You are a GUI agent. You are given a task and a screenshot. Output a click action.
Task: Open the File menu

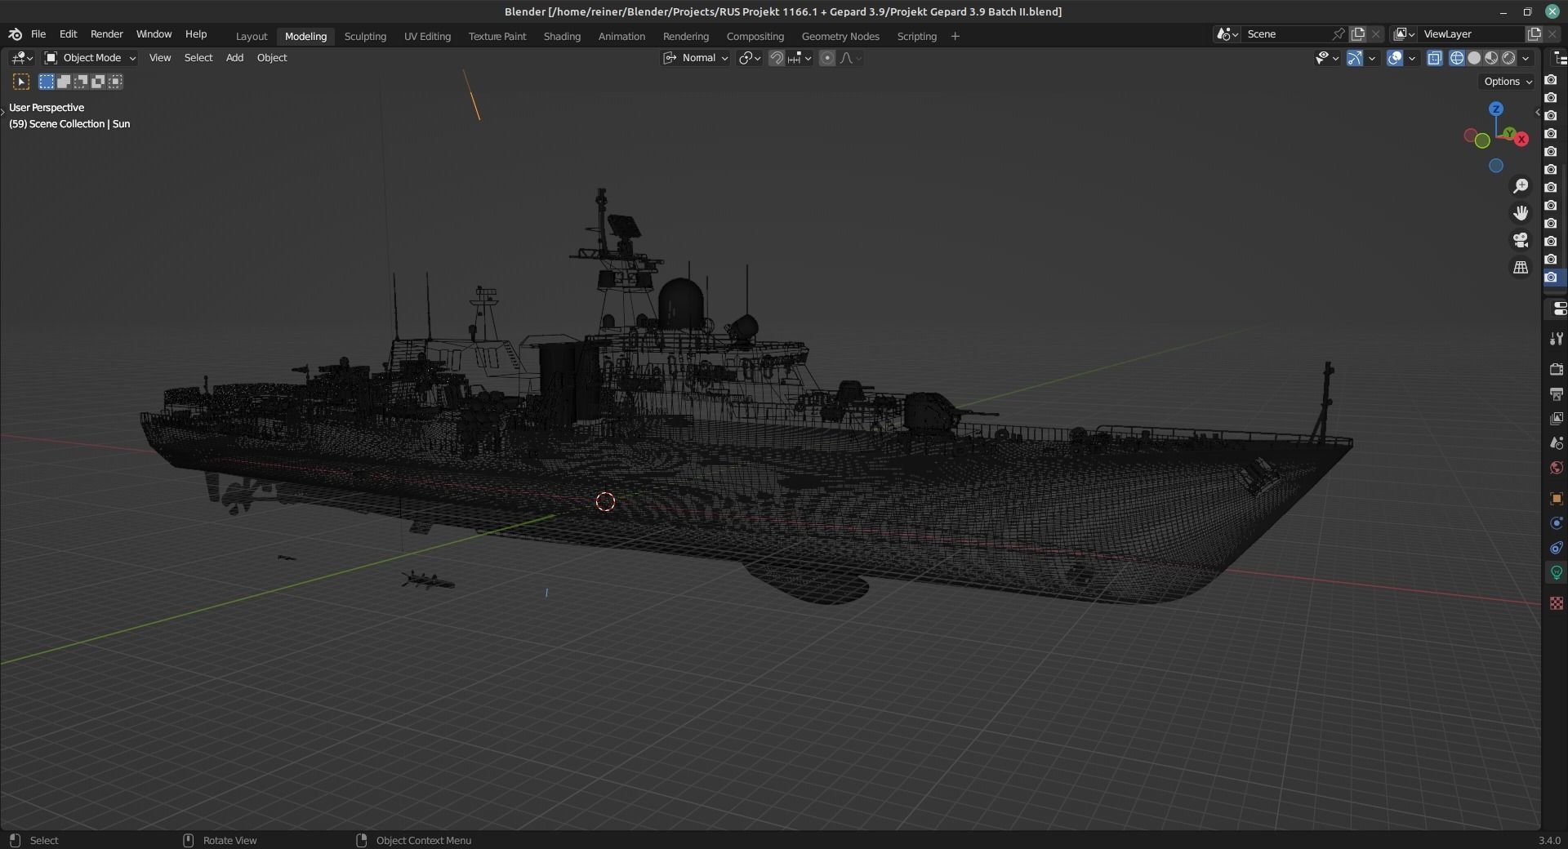click(38, 34)
